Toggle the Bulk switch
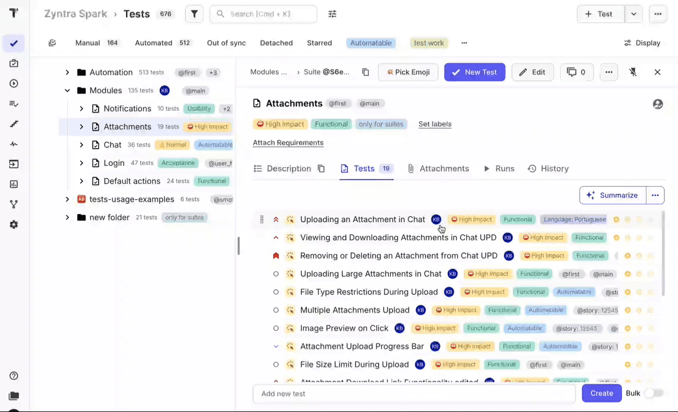This screenshot has height=412, width=678. click(x=653, y=393)
